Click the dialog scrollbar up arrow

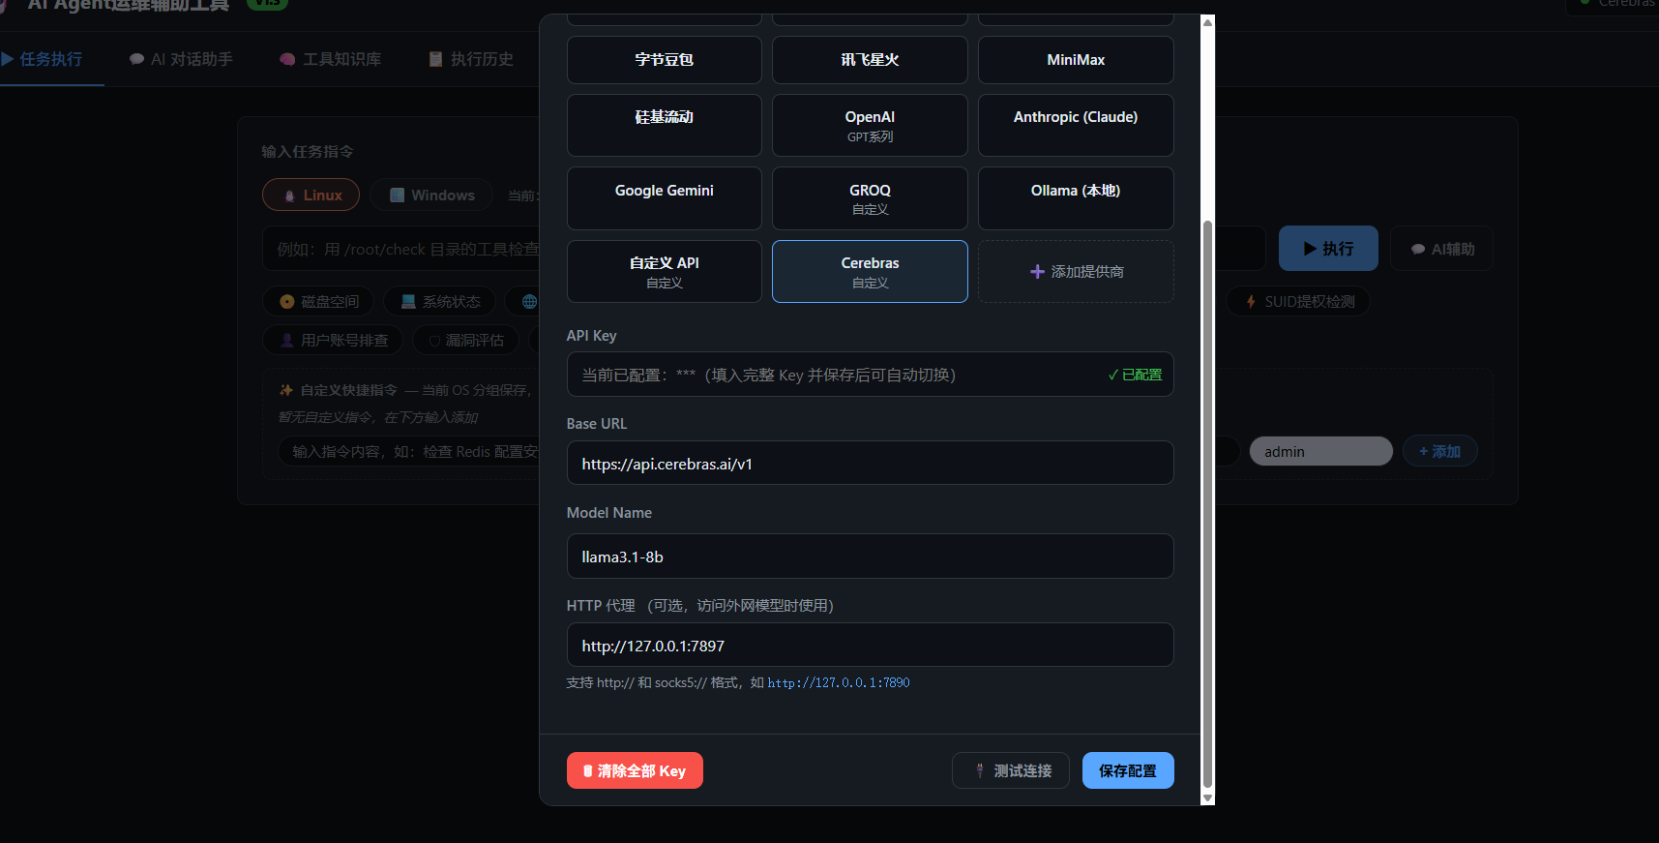(1207, 22)
